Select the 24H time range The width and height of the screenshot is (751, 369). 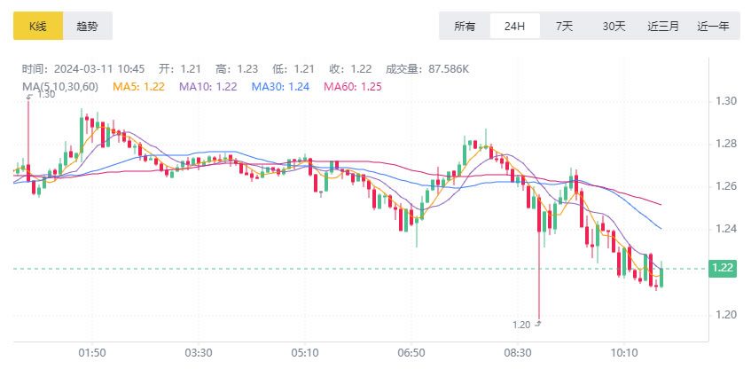click(515, 26)
